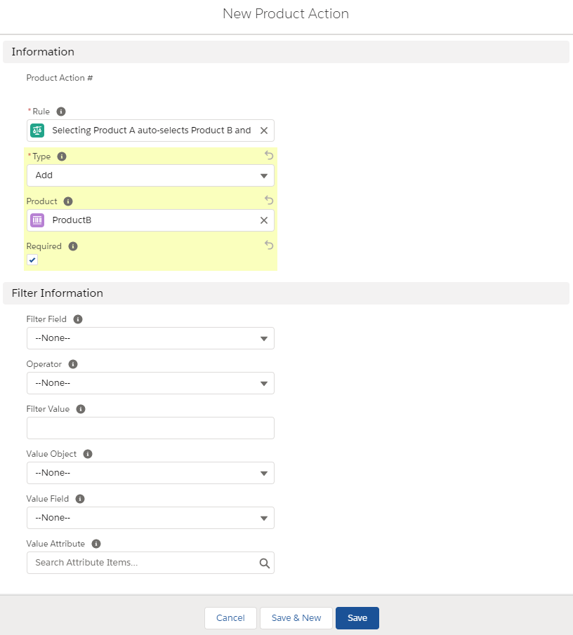This screenshot has width=573, height=635.
Task: Click the Type field info icon
Action: pos(62,156)
